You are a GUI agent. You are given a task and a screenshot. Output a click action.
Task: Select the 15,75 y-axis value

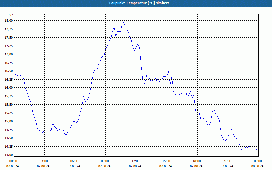point(9,96)
